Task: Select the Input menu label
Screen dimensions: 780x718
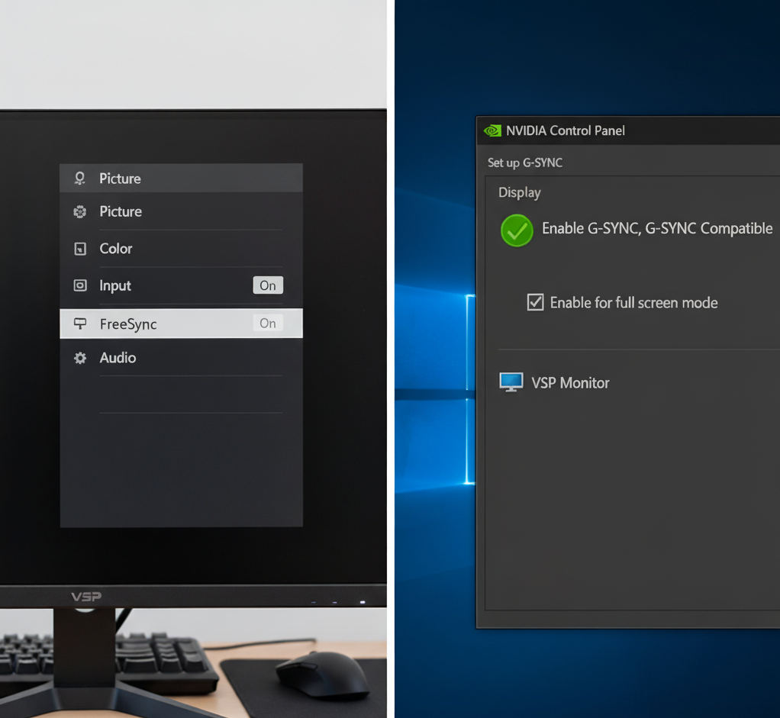Action: (x=115, y=285)
